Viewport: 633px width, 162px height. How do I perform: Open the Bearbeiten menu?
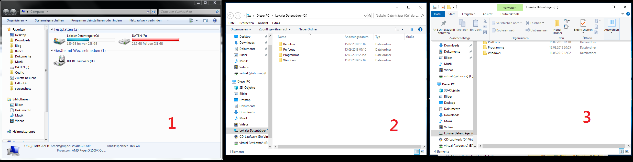coord(246,23)
